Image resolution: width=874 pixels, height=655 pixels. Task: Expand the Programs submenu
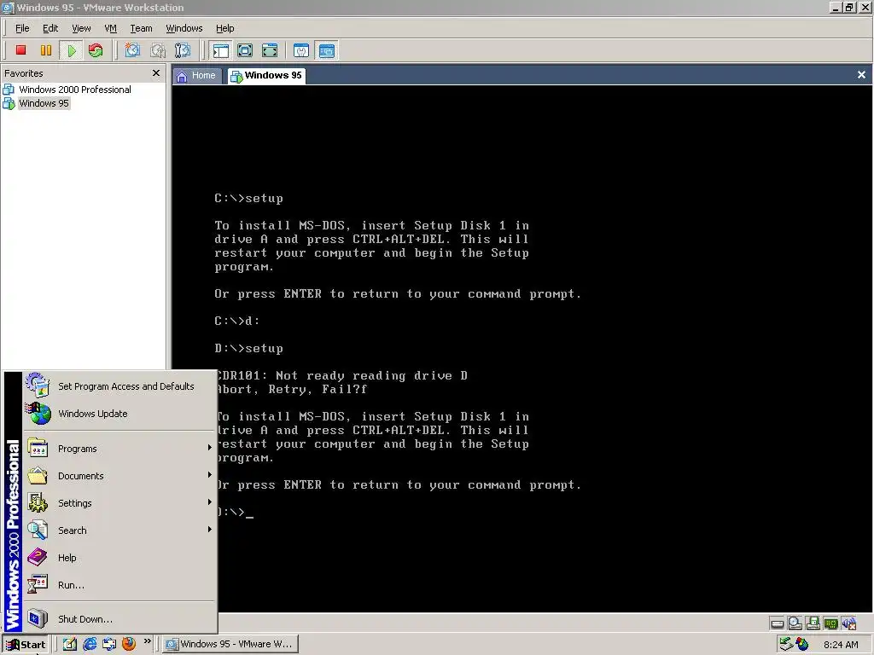click(119, 449)
